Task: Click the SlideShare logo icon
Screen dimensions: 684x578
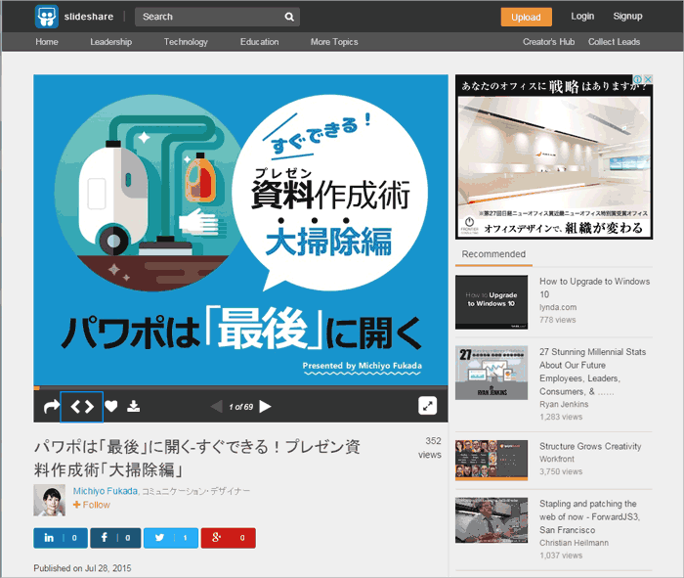Action: 46,17
